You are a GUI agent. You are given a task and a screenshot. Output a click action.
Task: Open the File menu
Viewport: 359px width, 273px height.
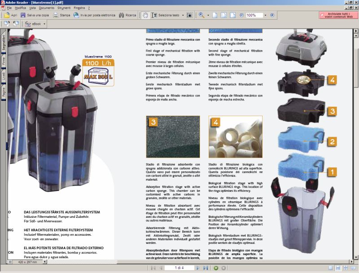coord(9,8)
